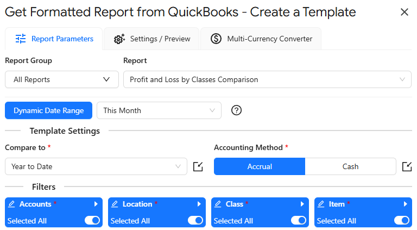Image resolution: width=417 pixels, height=230 pixels.
Task: Click the Accounts filter label
Action: [35, 204]
